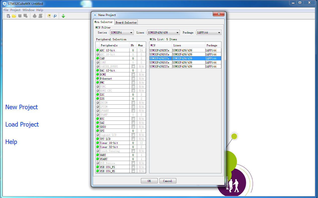Click the gray dot beside OPAMP
The image size is (318, 198).
tap(97, 115)
